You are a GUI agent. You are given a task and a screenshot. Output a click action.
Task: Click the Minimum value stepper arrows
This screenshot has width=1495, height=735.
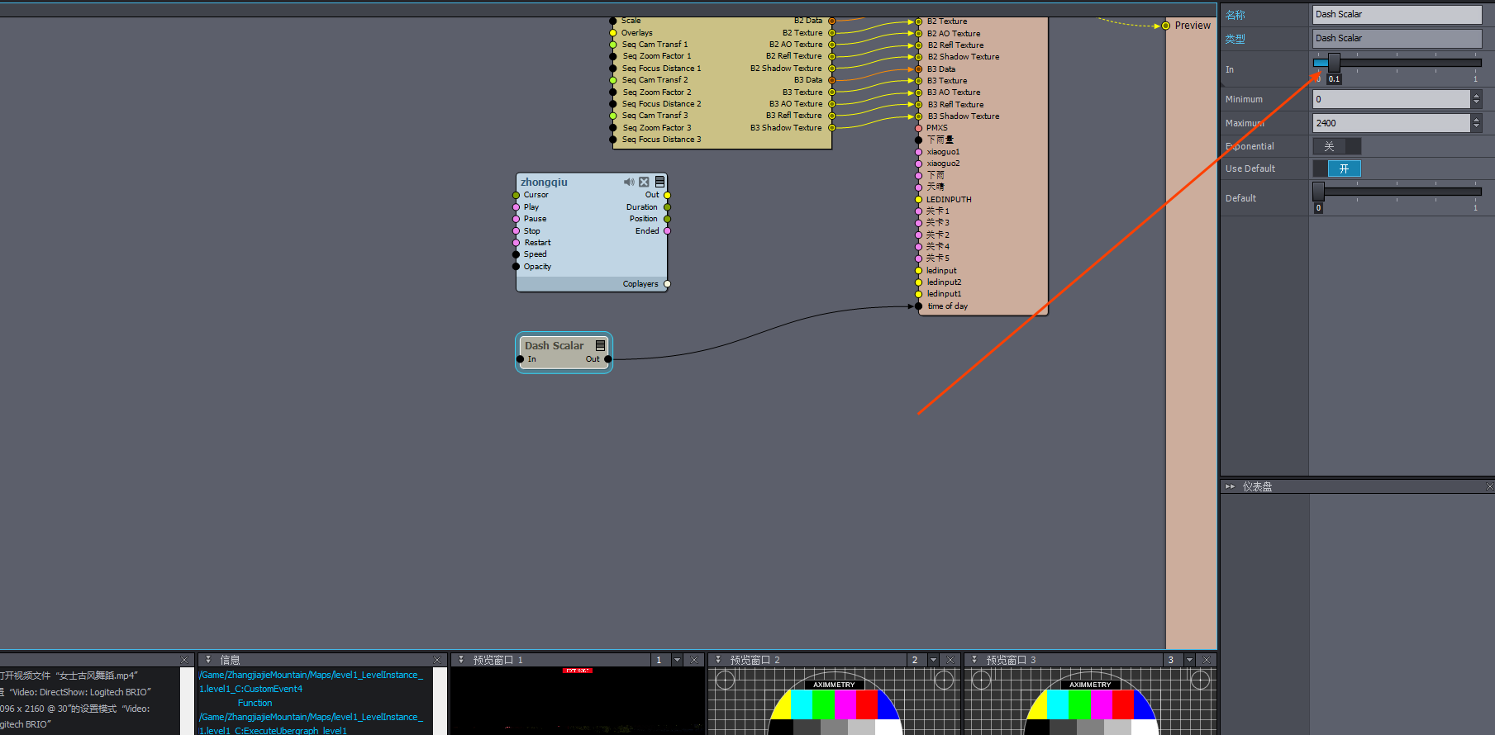(1476, 99)
